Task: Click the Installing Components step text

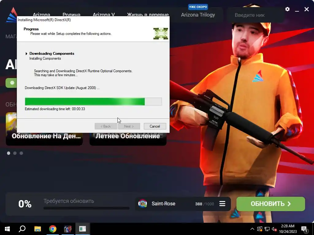Action: coord(45,58)
